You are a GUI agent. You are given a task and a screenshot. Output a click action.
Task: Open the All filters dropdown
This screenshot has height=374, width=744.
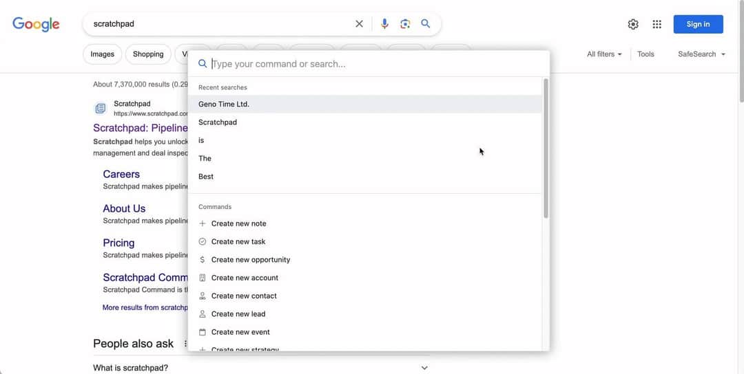[x=604, y=54]
